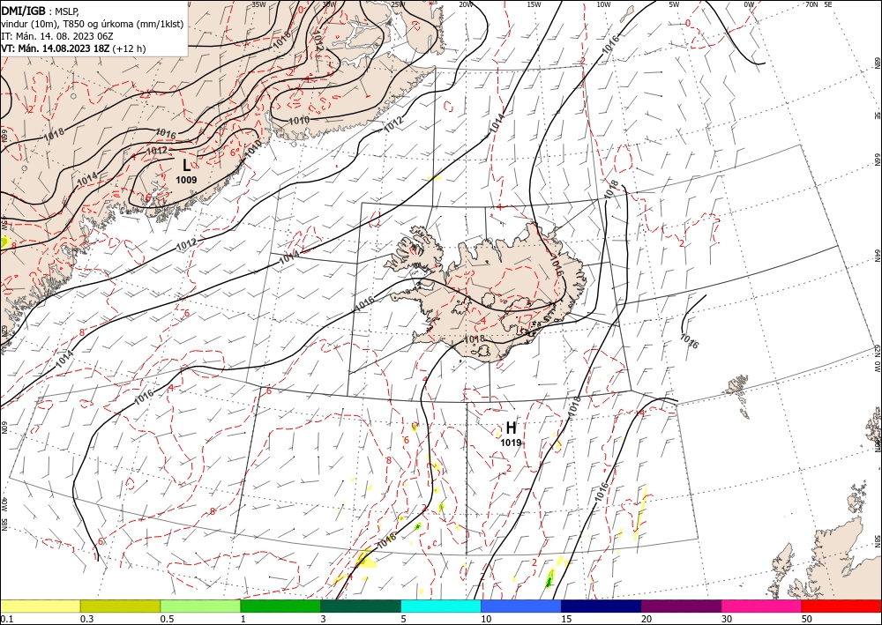Click the '15W' longitude label

click(x=534, y=4)
